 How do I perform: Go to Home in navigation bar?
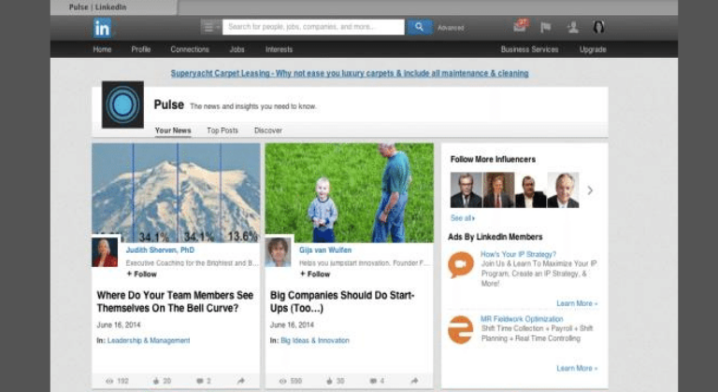(x=102, y=49)
